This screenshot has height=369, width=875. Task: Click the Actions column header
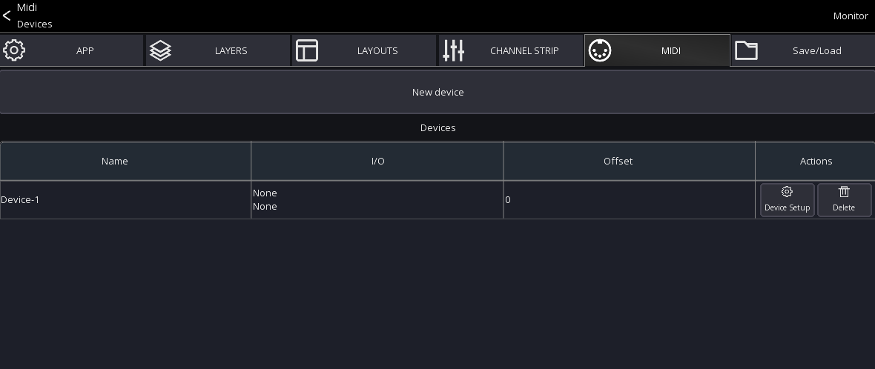tap(816, 161)
